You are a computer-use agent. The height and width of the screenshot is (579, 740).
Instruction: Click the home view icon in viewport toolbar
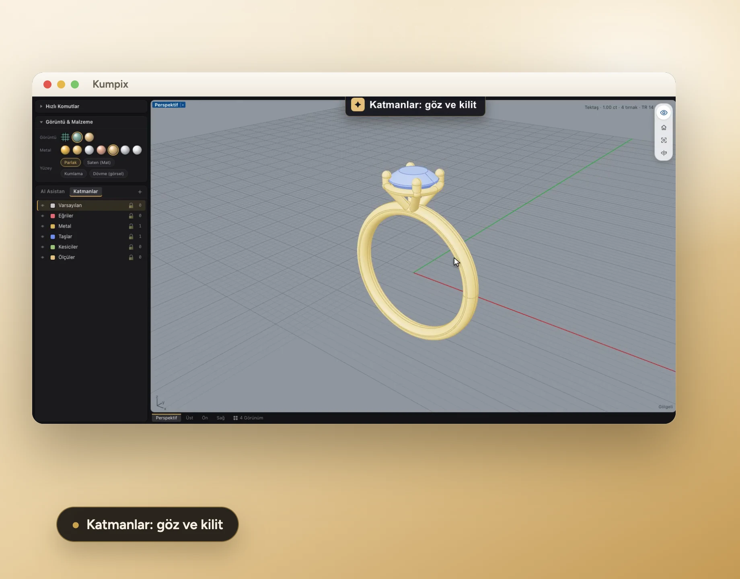(x=664, y=127)
